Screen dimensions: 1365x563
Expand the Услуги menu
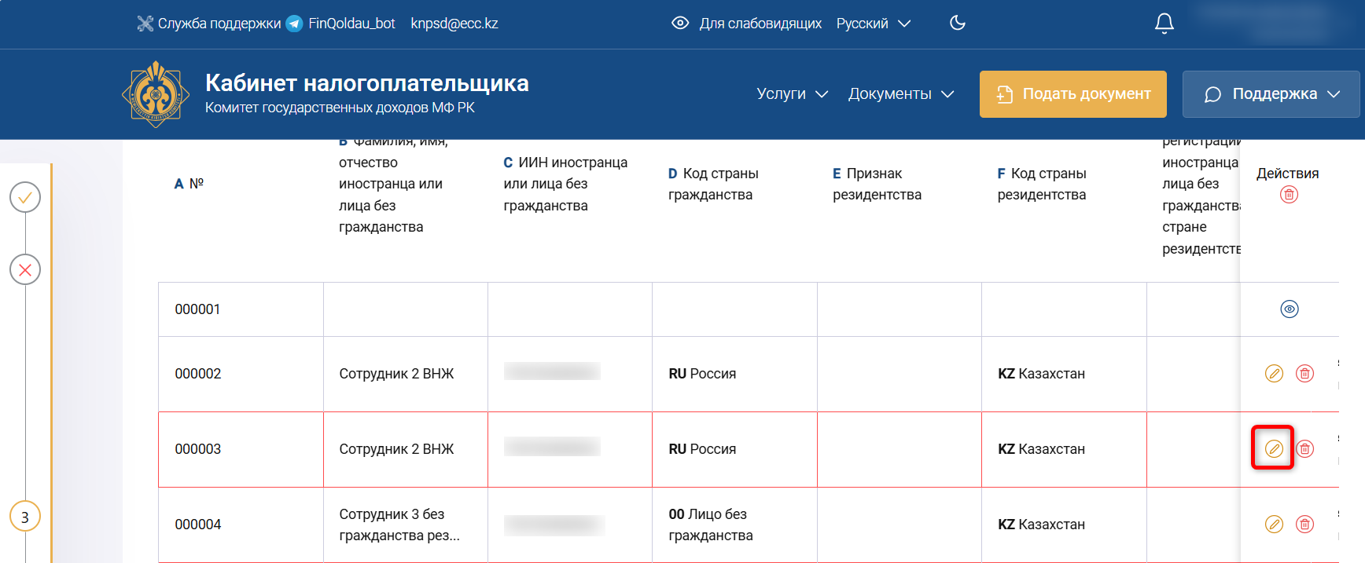792,93
